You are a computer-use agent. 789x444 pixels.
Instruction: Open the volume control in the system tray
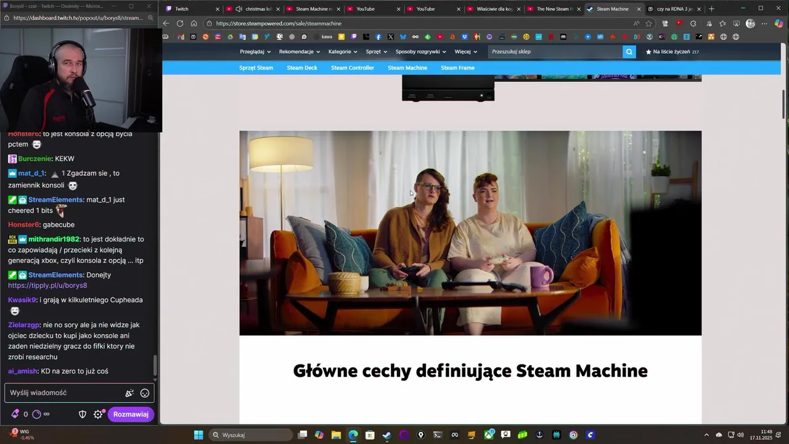coord(740,435)
